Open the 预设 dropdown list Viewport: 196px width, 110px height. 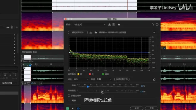pyautogui.click(x=90, y=25)
